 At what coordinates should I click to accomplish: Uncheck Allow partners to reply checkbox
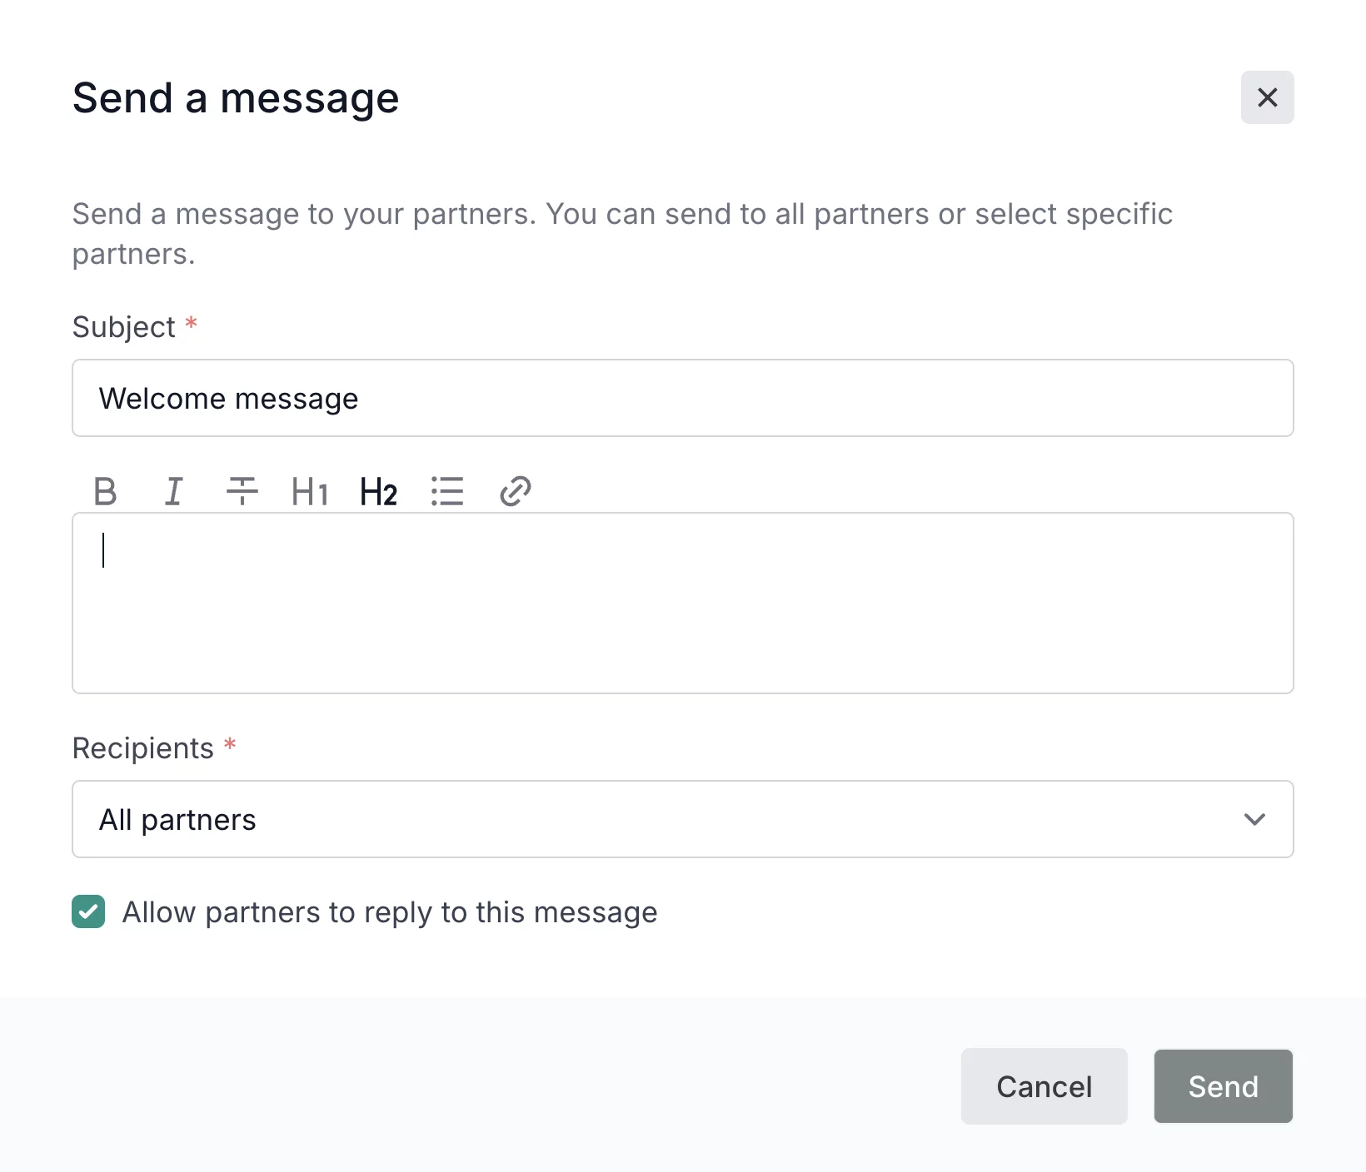tap(88, 911)
